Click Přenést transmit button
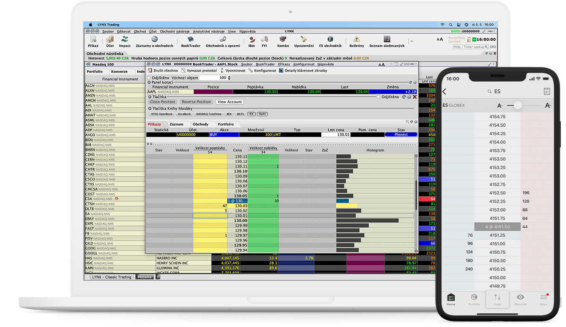566x327 pixels. pos(401,135)
